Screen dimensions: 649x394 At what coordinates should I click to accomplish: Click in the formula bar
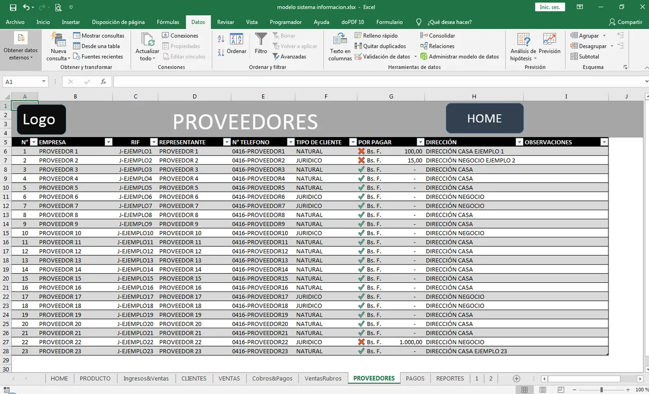point(378,82)
